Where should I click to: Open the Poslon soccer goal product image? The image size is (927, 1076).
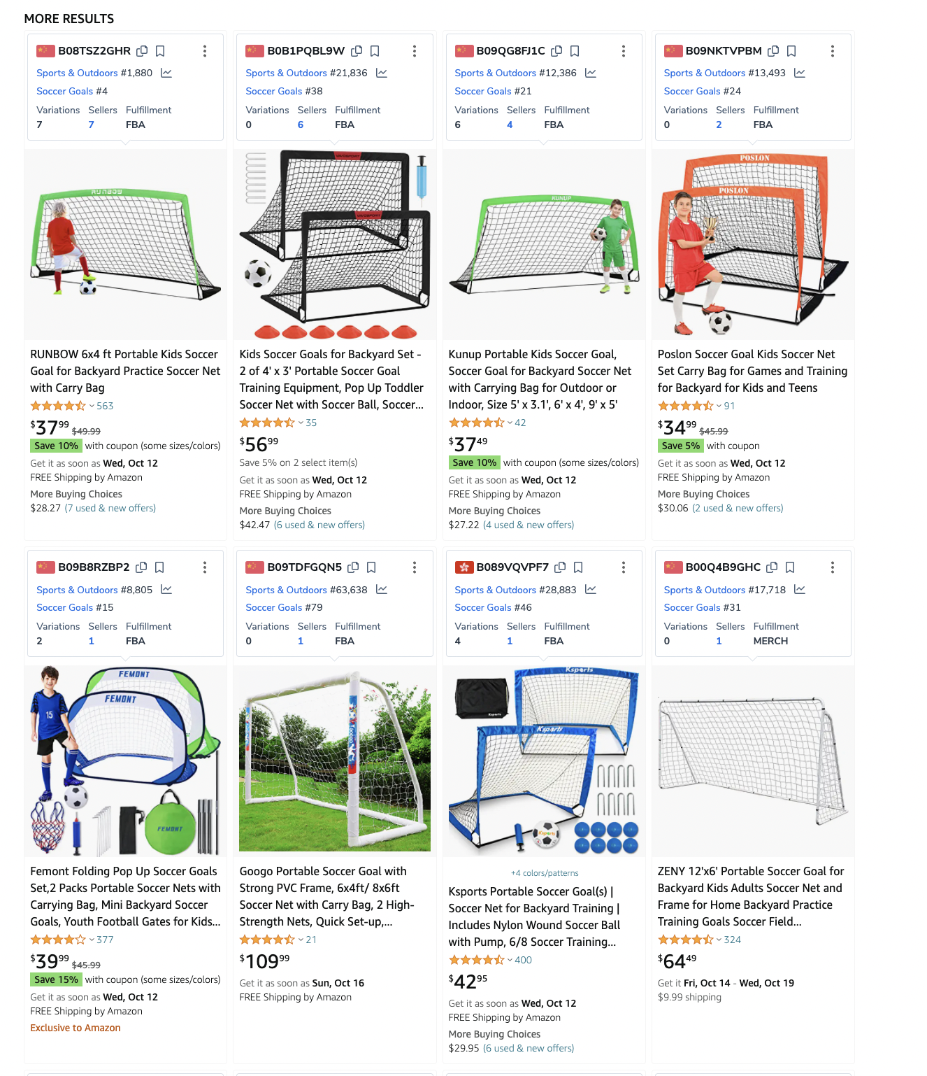tap(753, 244)
